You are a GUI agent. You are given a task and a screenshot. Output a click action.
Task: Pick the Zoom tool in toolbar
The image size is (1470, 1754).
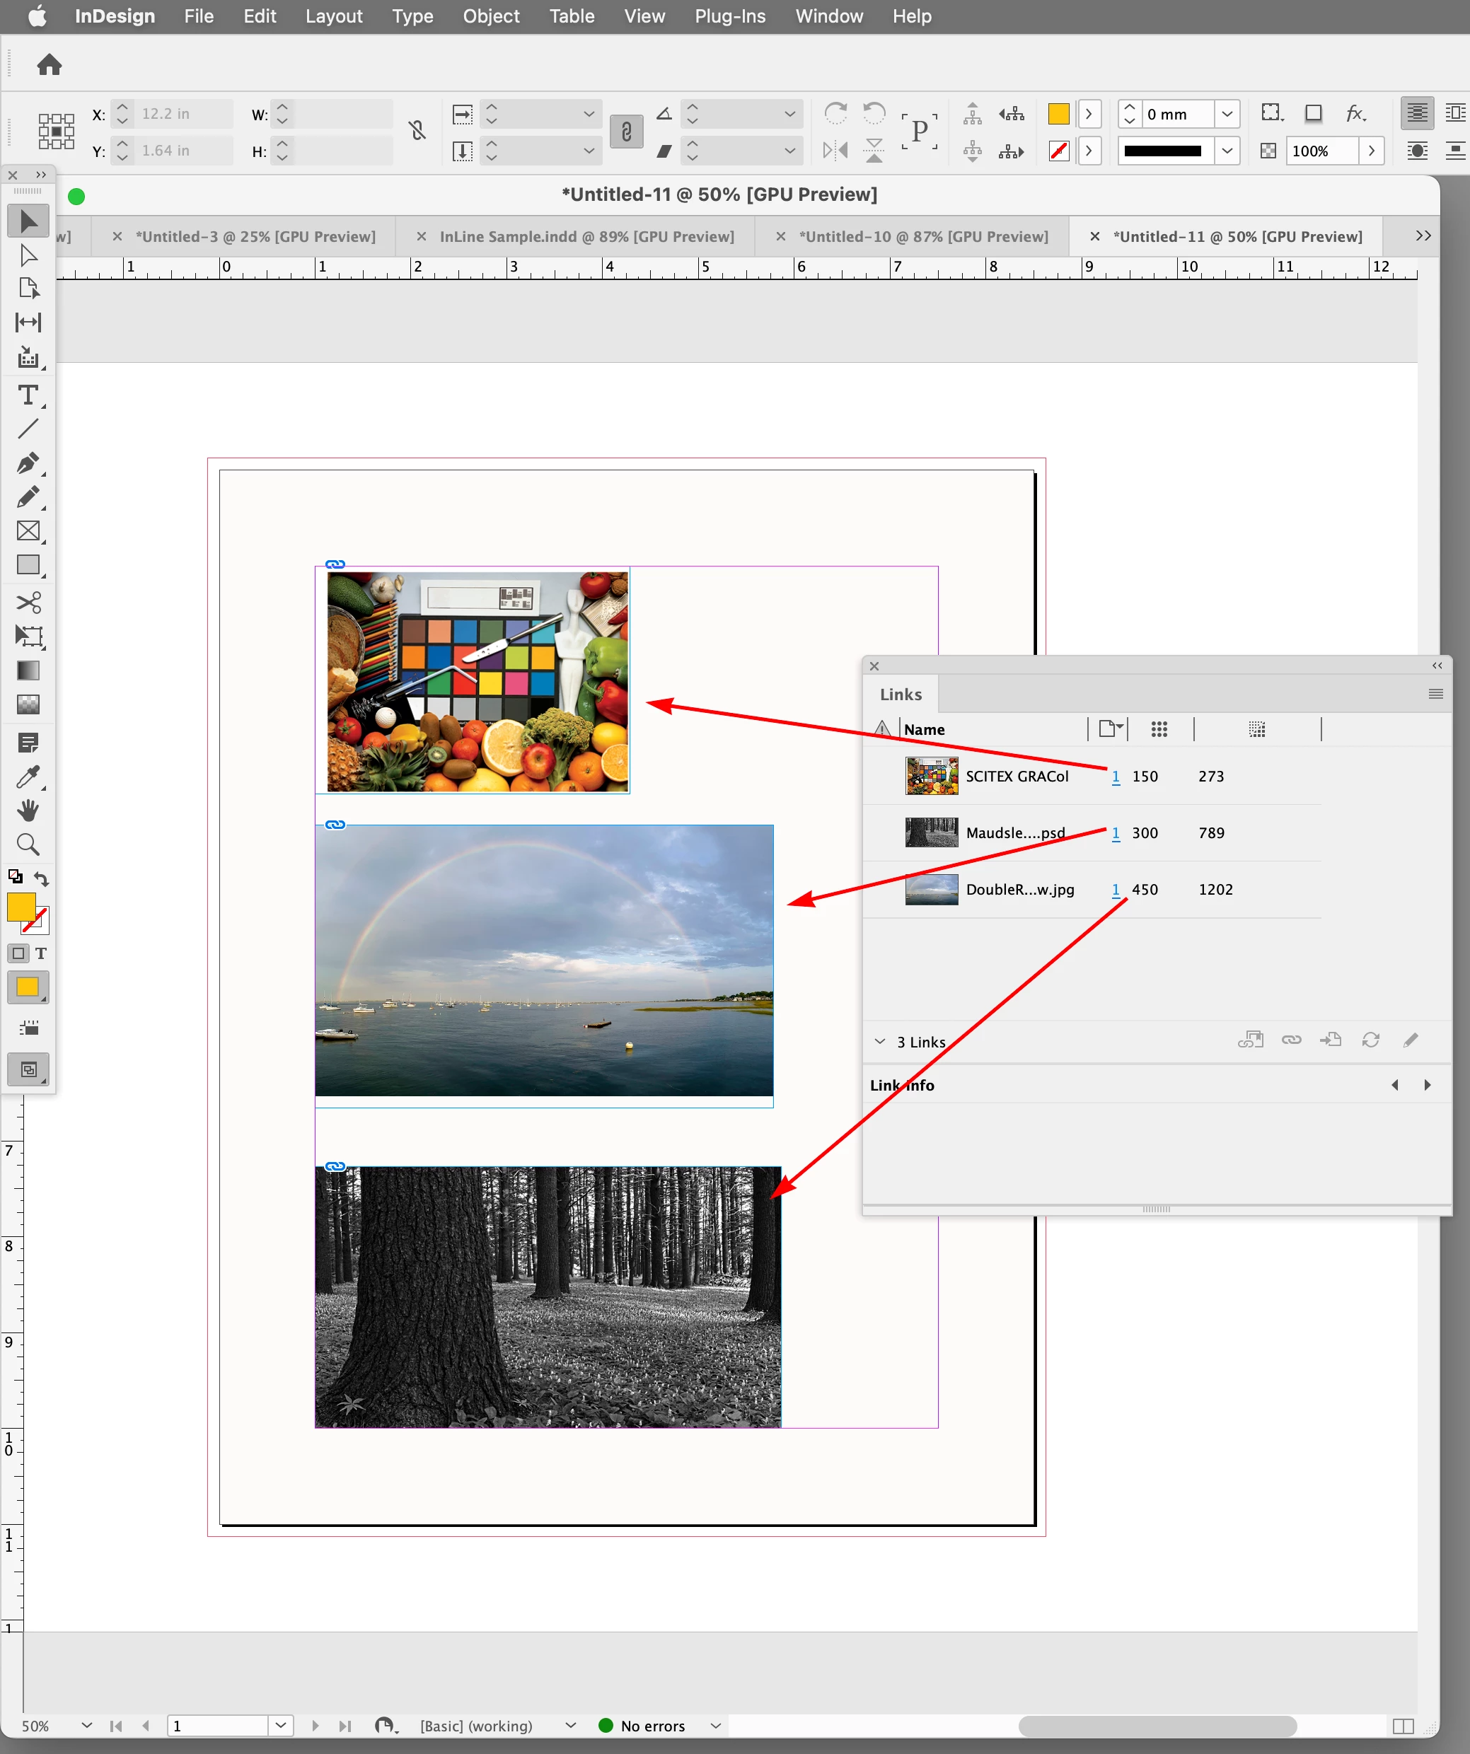[x=28, y=844]
